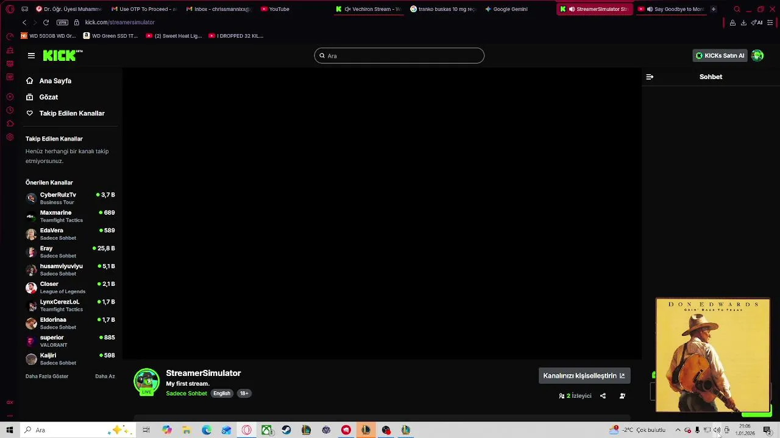
Task: Switch to Vechiron Stream tab
Action: click(368, 9)
